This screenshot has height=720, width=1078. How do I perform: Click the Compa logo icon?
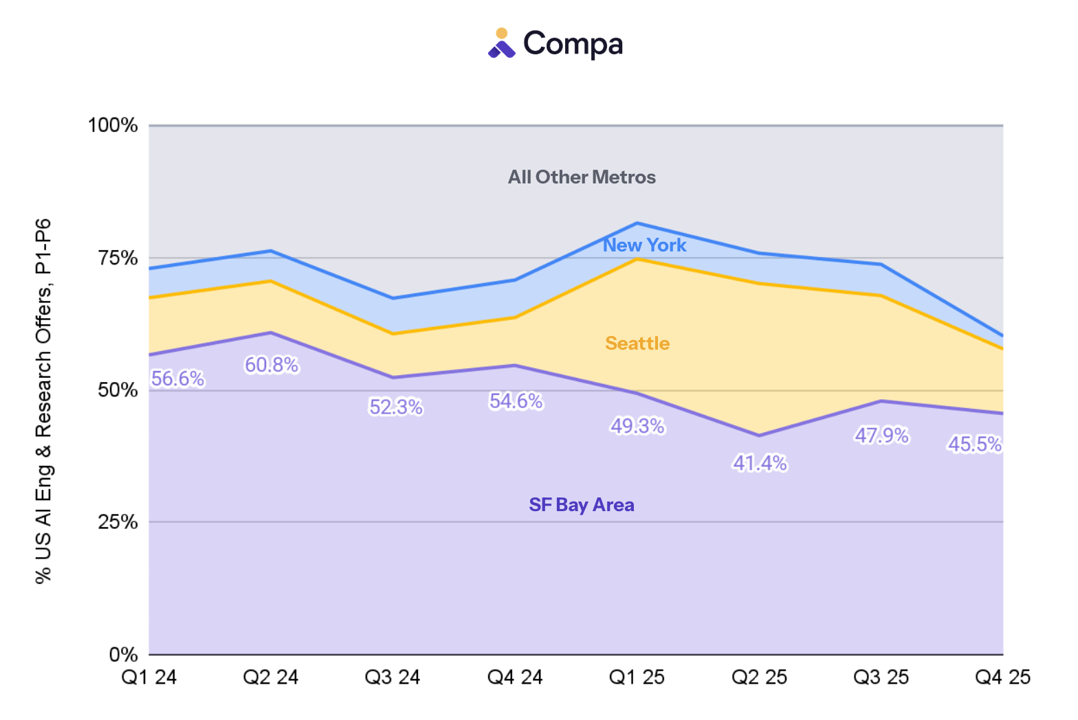(x=501, y=43)
